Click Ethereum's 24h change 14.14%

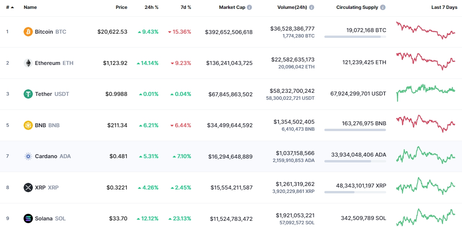pyautogui.click(x=148, y=63)
